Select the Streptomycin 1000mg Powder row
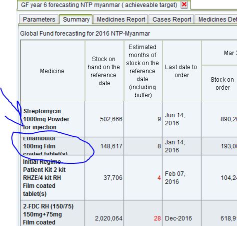This screenshot has width=237, height=226. [x=128, y=119]
